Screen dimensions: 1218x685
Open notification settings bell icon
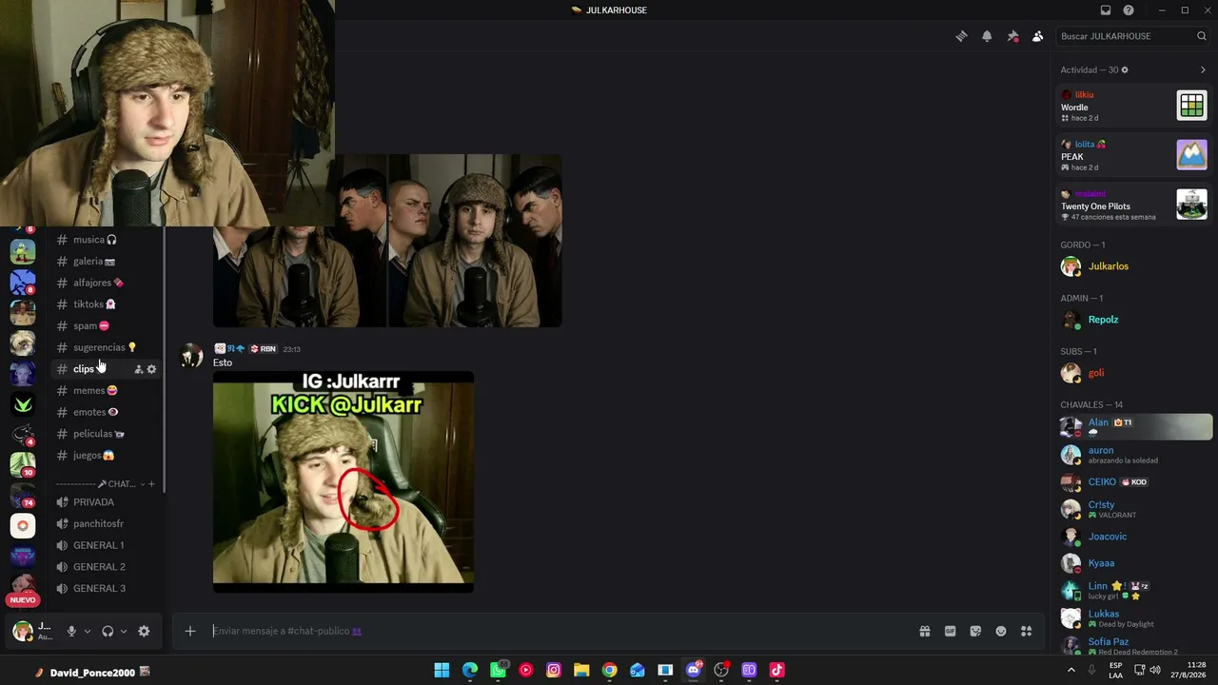(x=987, y=36)
